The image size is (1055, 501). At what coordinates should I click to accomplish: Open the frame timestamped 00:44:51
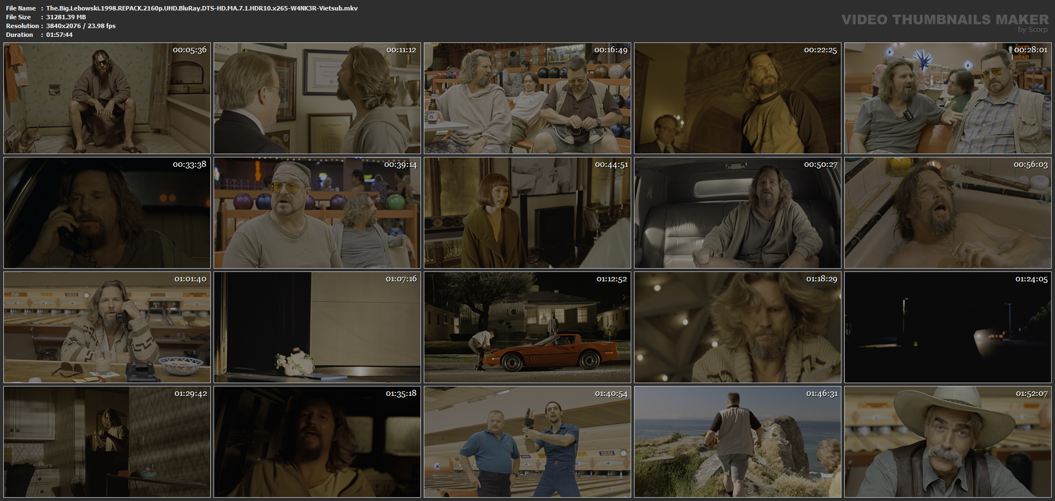(527, 213)
